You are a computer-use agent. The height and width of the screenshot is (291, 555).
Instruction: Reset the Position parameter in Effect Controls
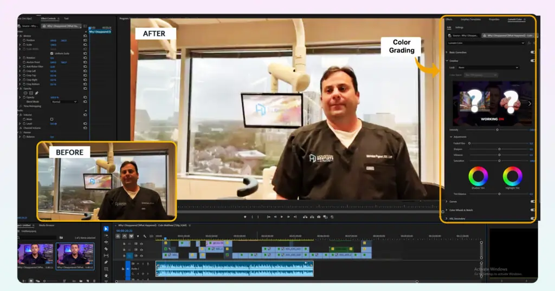coord(85,41)
